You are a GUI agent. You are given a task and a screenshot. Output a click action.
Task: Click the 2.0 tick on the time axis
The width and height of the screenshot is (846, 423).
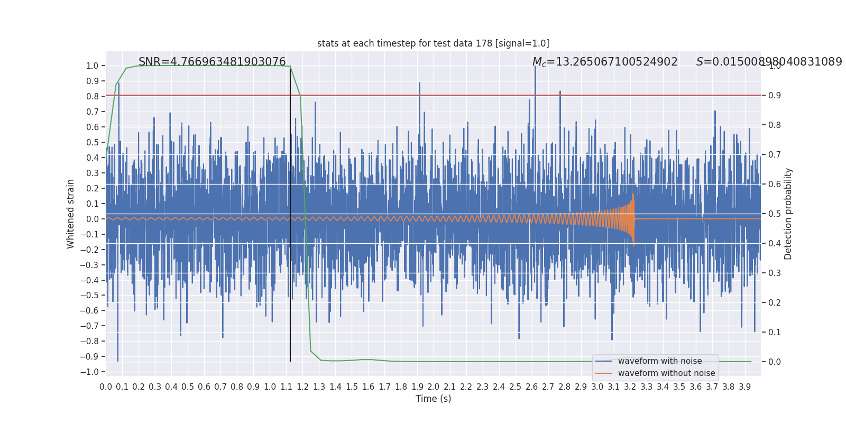(x=434, y=387)
